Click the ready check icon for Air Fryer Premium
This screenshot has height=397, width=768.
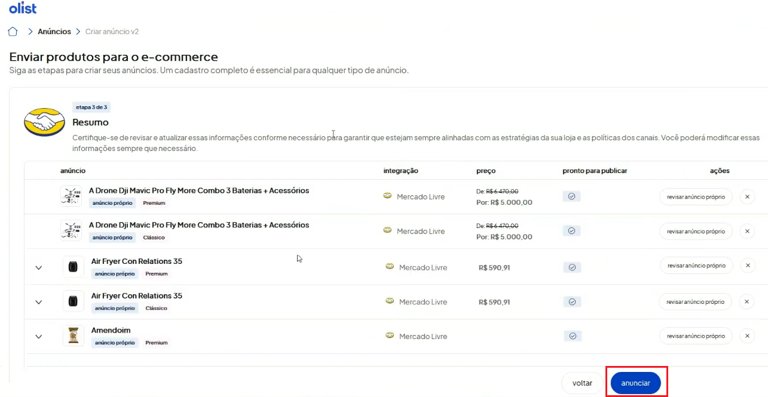572,267
